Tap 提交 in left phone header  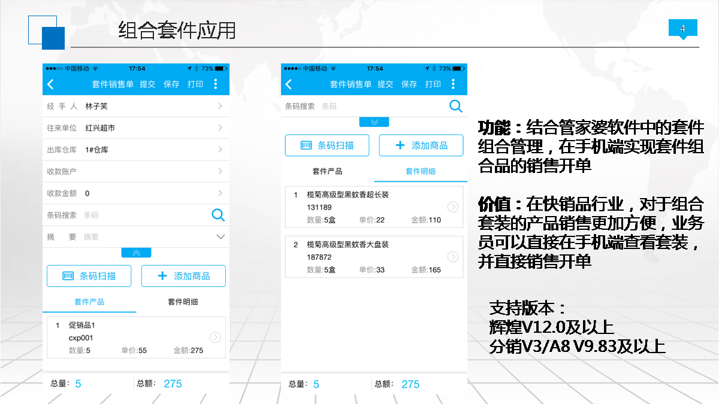pyautogui.click(x=147, y=84)
